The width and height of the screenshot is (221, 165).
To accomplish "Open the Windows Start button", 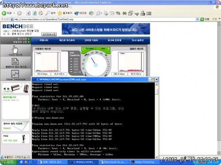I will [9, 162].
